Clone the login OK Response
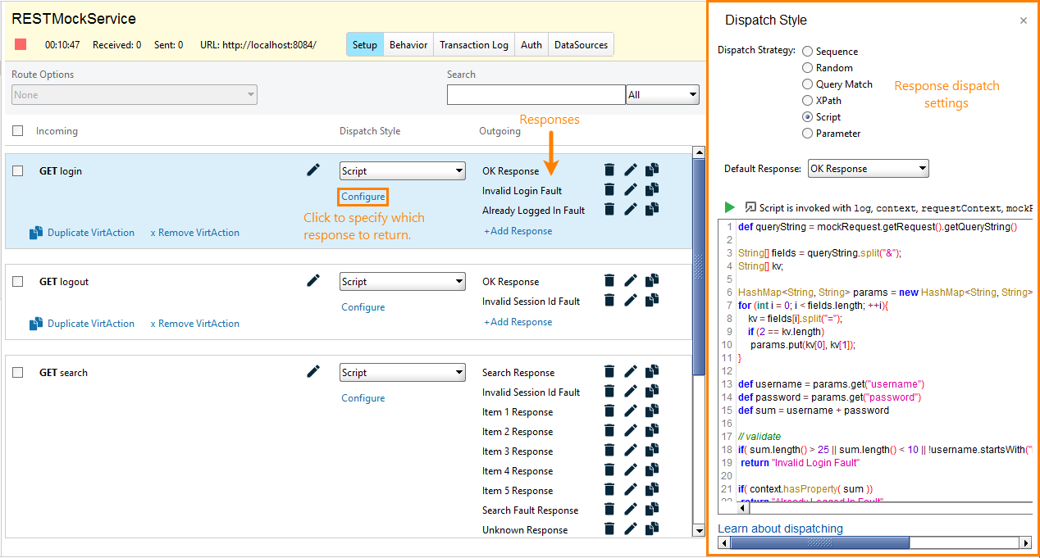Image resolution: width=1040 pixels, height=558 pixels. (652, 170)
